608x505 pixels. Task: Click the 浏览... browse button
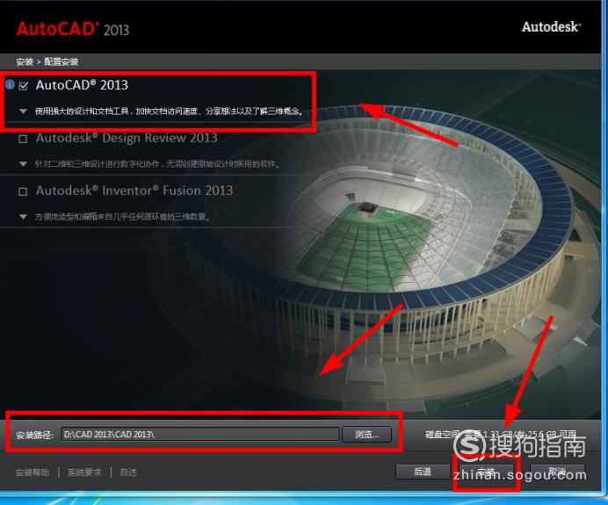[x=366, y=435]
